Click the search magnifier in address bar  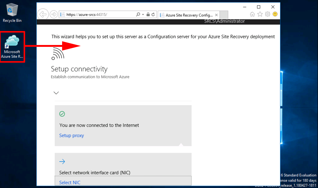coord(138,14)
